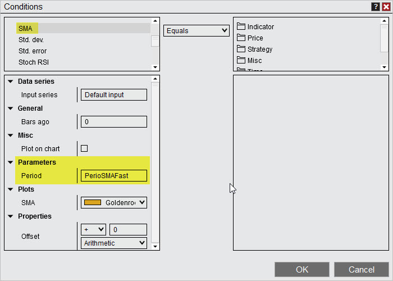Click the SMA plot label under Plots
This screenshot has height=281, width=393.
(x=28, y=203)
